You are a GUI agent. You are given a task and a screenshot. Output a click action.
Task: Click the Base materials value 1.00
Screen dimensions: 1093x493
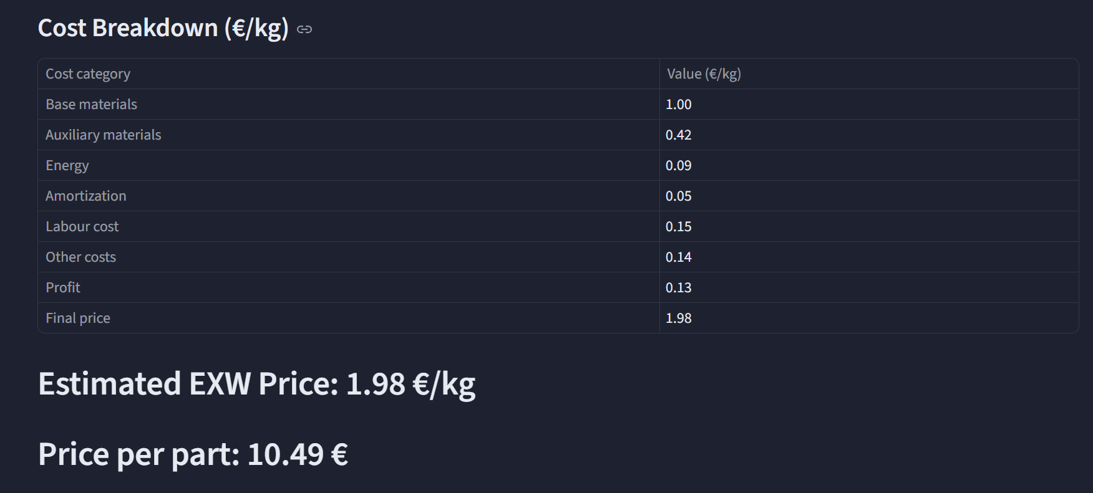pyautogui.click(x=679, y=104)
